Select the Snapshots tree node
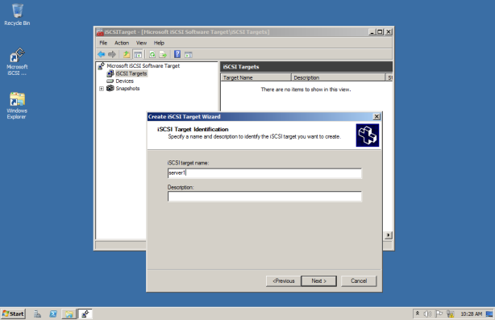This screenshot has width=495, height=320. coord(127,89)
